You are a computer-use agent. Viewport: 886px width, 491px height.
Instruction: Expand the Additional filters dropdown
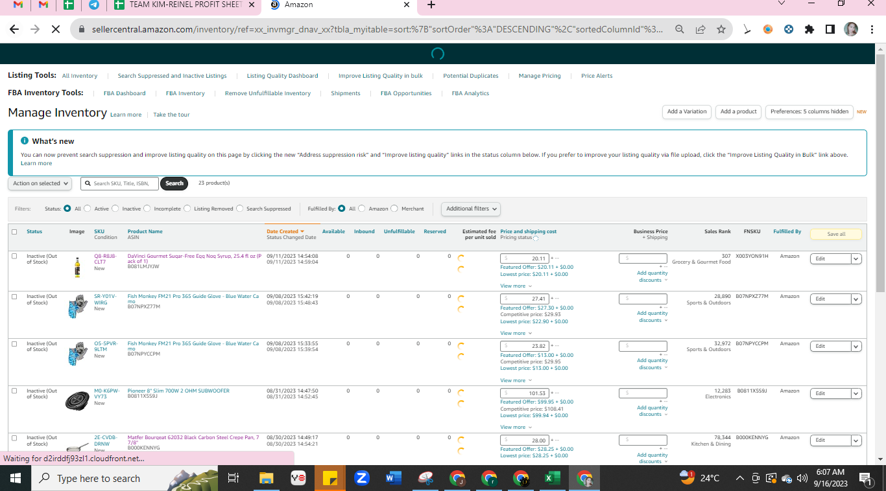point(471,209)
